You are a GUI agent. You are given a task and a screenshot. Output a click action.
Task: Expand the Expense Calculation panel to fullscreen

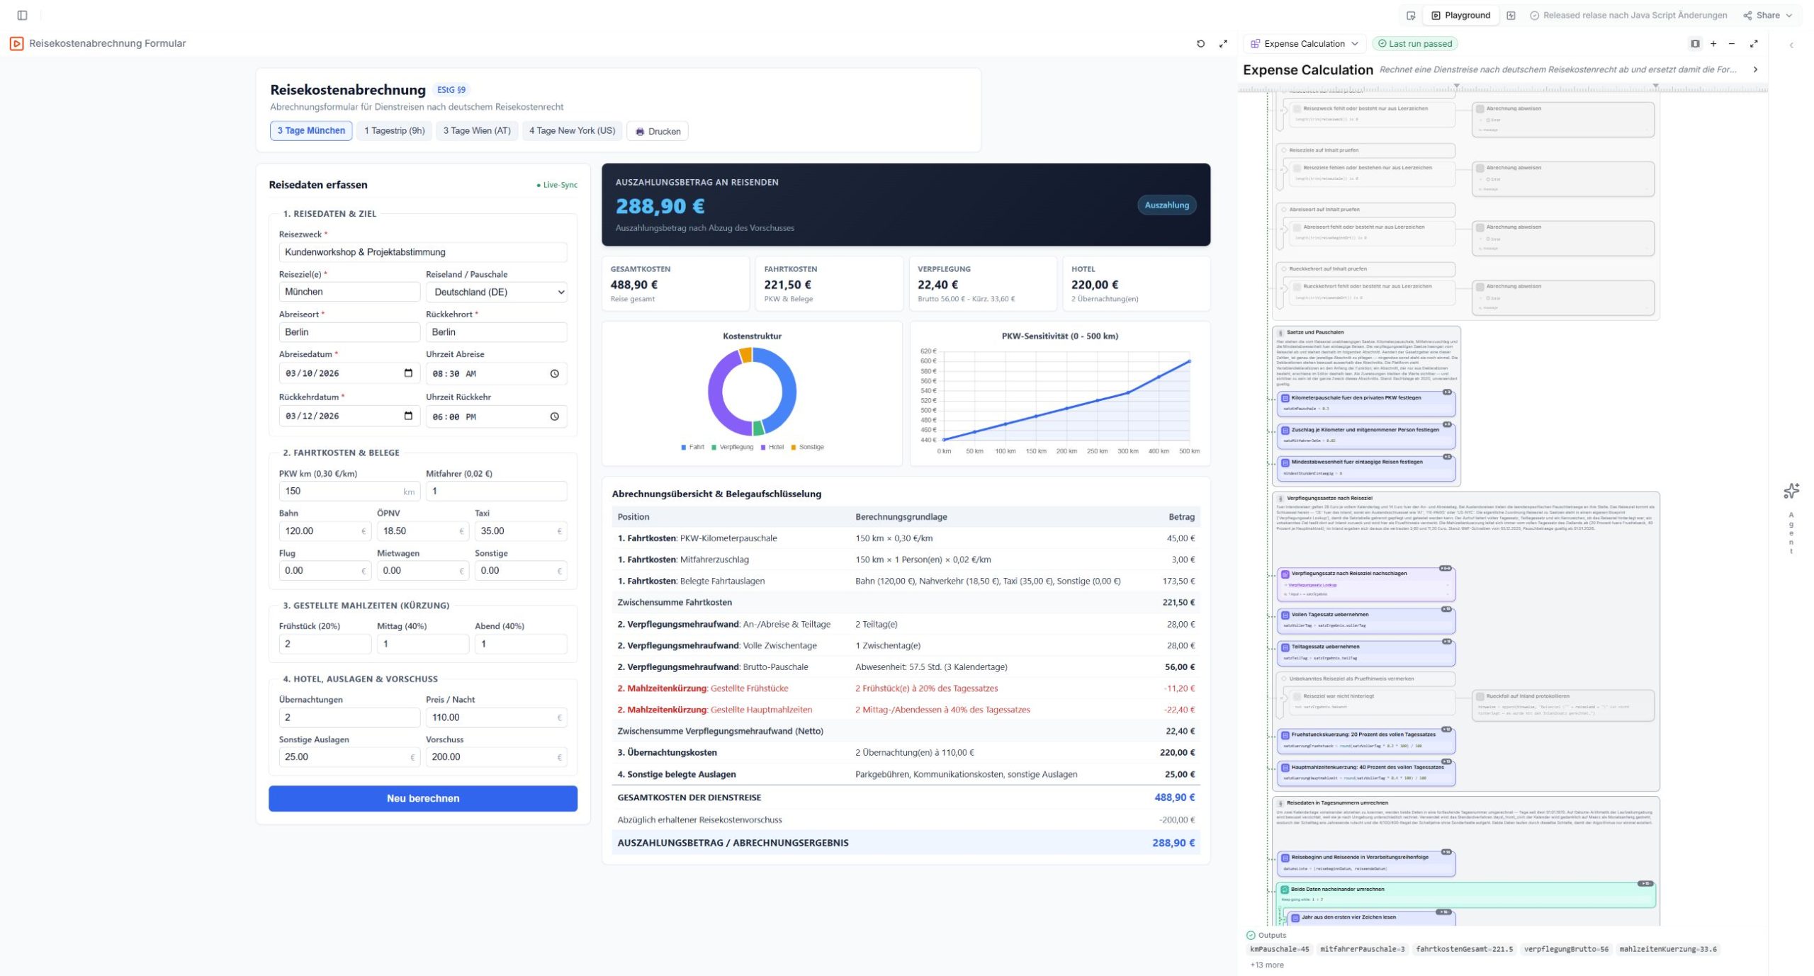1754,44
